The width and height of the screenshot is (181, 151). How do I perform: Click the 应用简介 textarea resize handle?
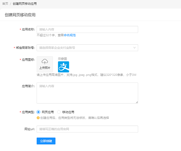click(x=136, y=102)
